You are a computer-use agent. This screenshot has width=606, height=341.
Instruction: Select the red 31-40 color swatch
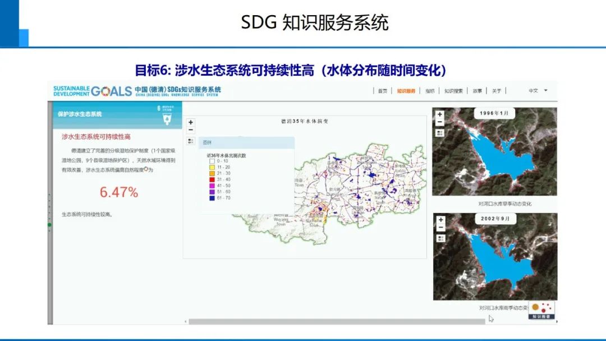[x=212, y=178]
